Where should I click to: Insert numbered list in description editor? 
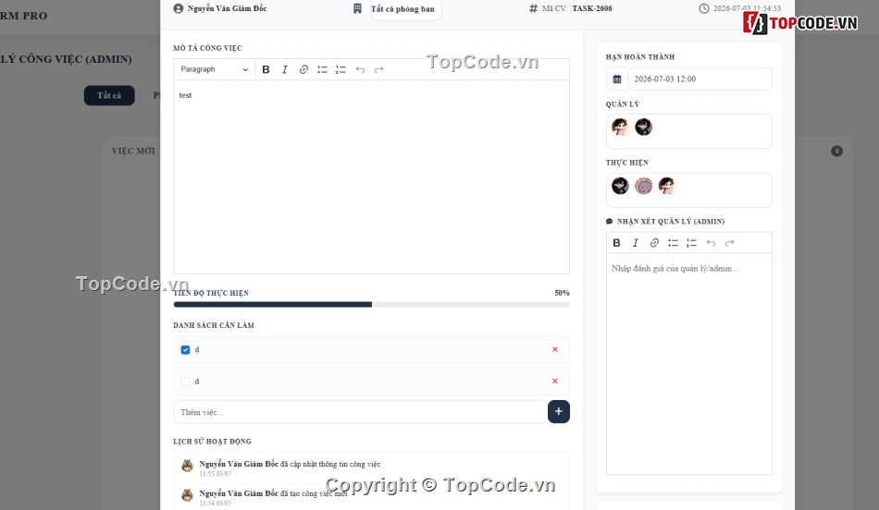[x=340, y=69]
